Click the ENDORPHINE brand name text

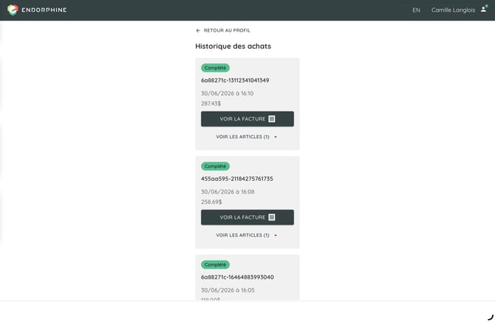pos(44,10)
